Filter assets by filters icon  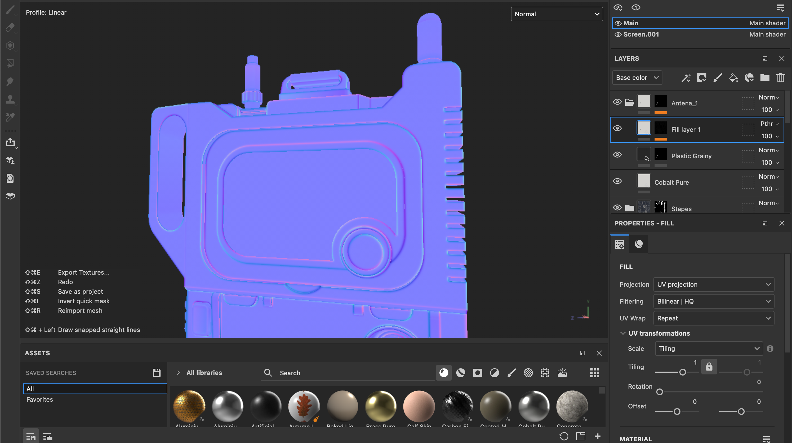pyautogui.click(x=494, y=373)
